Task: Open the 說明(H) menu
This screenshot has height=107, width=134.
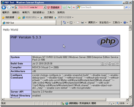Action: click(61, 12)
